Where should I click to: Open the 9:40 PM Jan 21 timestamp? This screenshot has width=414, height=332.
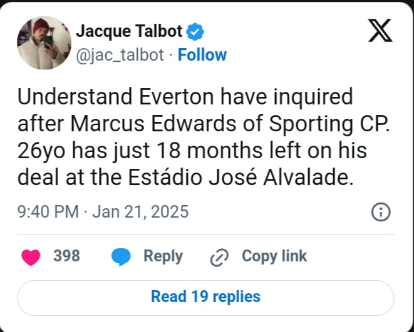[103, 212]
